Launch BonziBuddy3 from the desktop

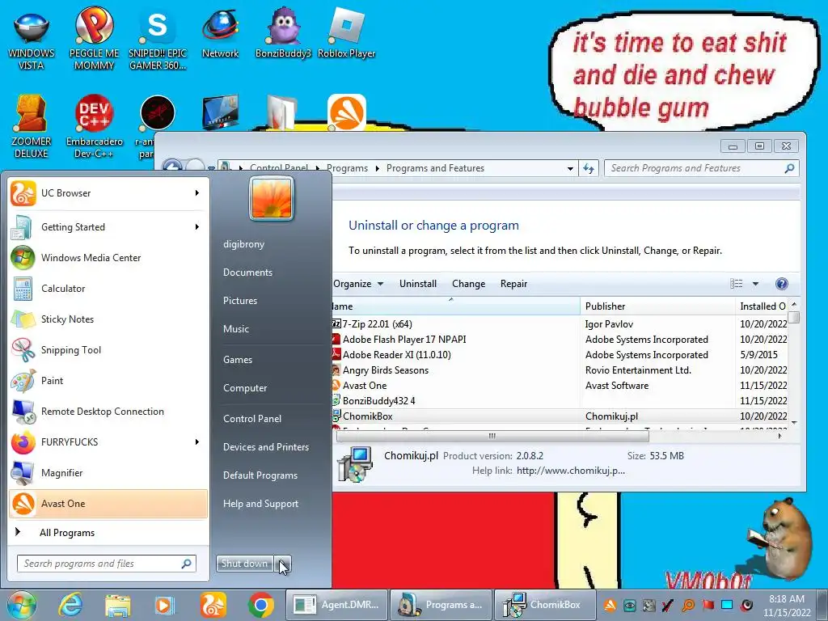(x=283, y=32)
